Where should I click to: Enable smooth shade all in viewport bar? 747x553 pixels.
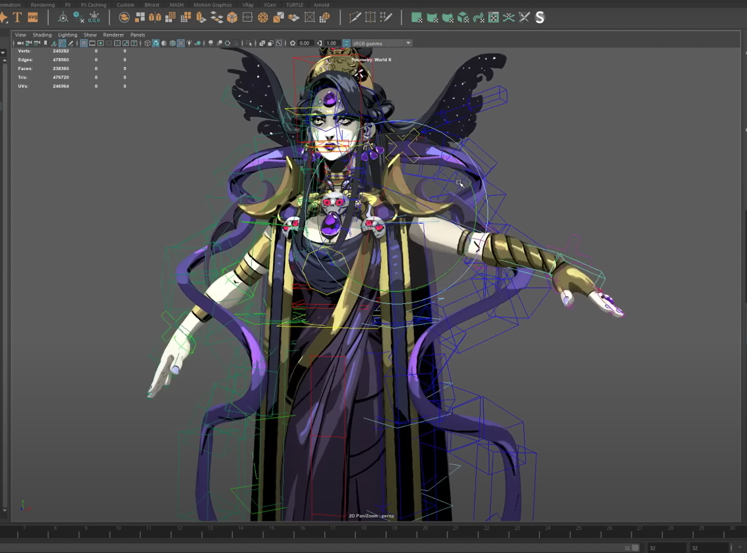[x=156, y=43]
